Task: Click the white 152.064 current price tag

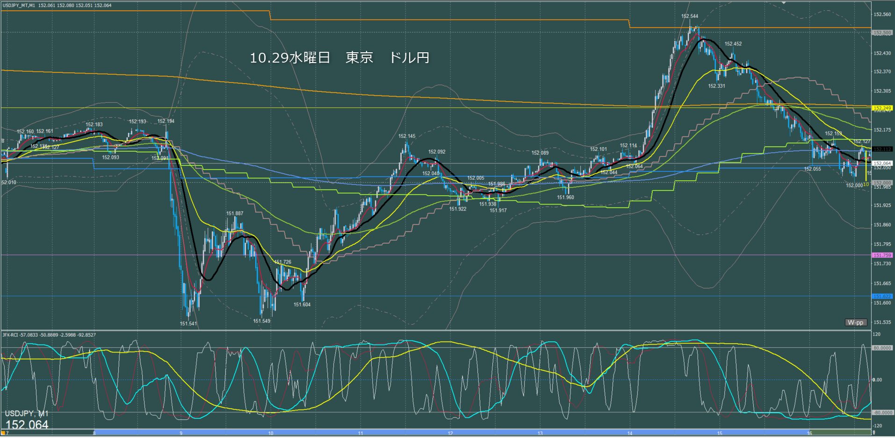Action: [882, 163]
